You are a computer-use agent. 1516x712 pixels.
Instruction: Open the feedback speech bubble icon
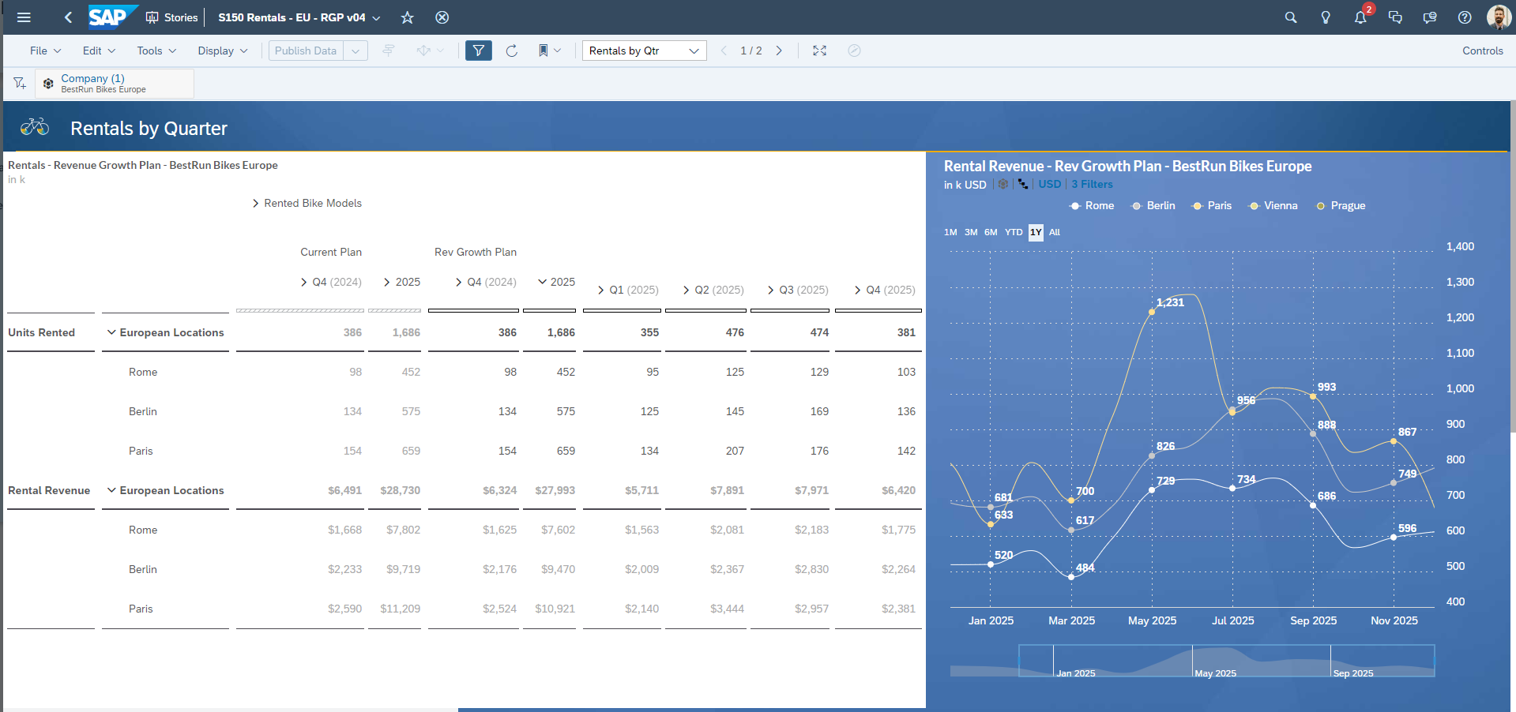pos(1430,17)
